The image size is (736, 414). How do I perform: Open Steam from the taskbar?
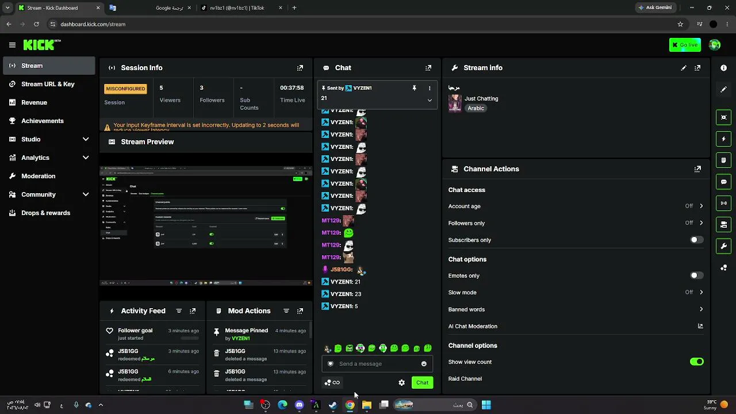point(333,405)
